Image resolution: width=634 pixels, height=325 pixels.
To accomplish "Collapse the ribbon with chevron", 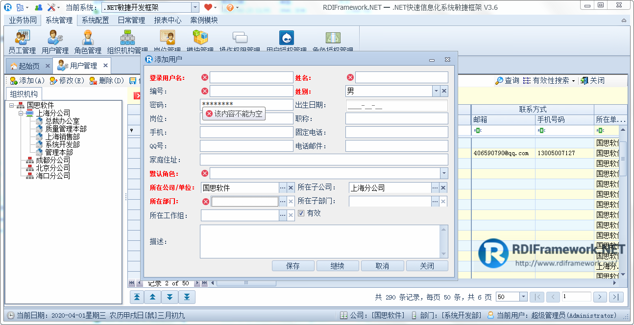I will [x=624, y=21].
